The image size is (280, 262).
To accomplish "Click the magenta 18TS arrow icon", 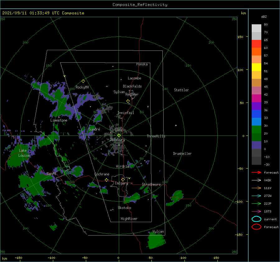I will 256,212.
